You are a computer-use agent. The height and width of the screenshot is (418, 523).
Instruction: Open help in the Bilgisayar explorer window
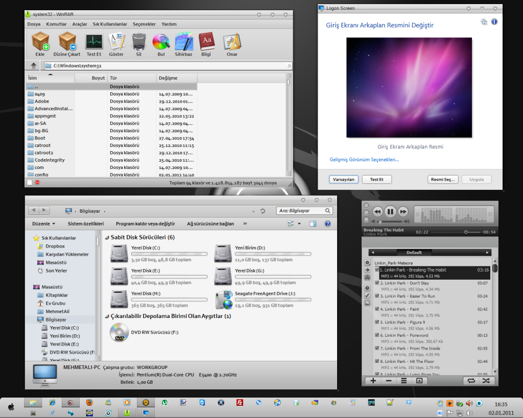pos(327,224)
